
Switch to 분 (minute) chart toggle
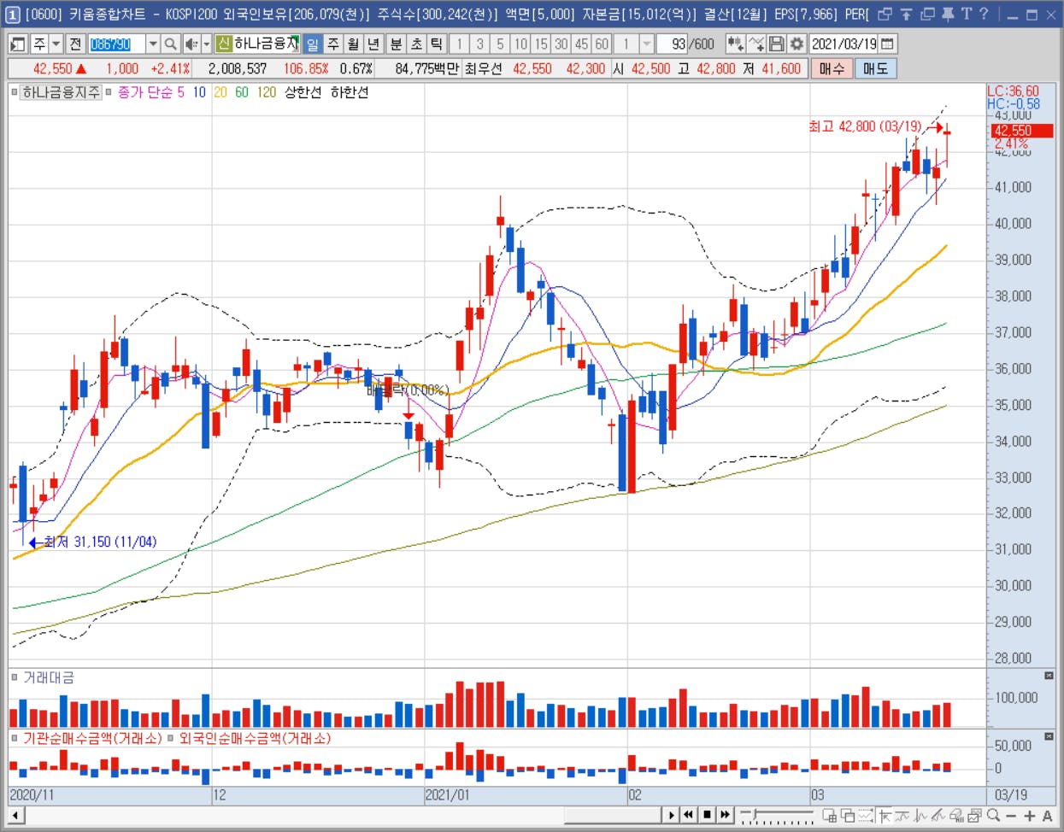click(x=396, y=44)
